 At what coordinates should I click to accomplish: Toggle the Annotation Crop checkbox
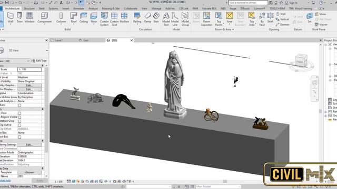(19, 121)
